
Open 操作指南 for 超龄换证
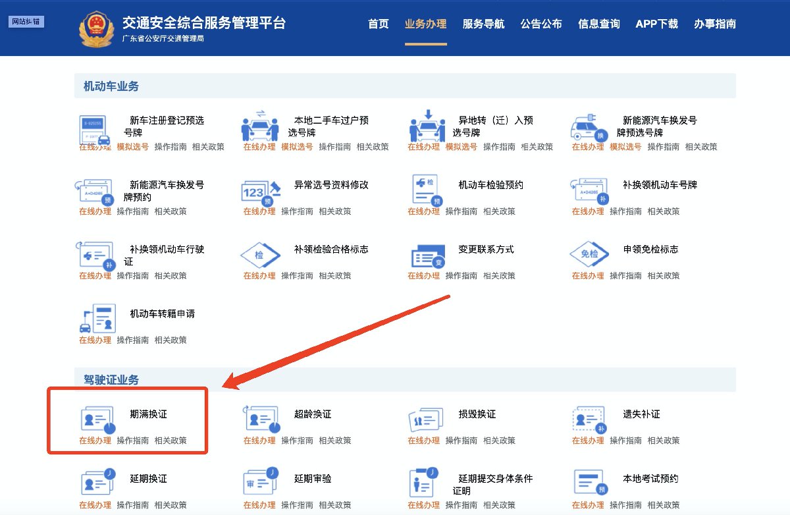pos(297,441)
